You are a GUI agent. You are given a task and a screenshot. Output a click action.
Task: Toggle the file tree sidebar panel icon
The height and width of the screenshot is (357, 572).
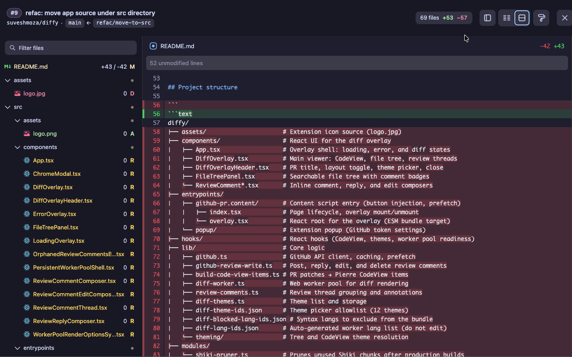click(x=488, y=18)
